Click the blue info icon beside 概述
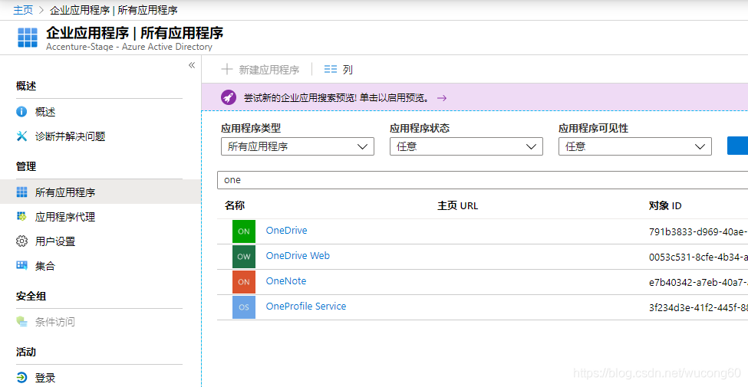This screenshot has width=748, height=387. coord(21,112)
